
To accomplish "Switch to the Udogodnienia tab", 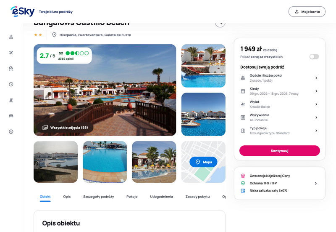I will (x=161, y=197).
